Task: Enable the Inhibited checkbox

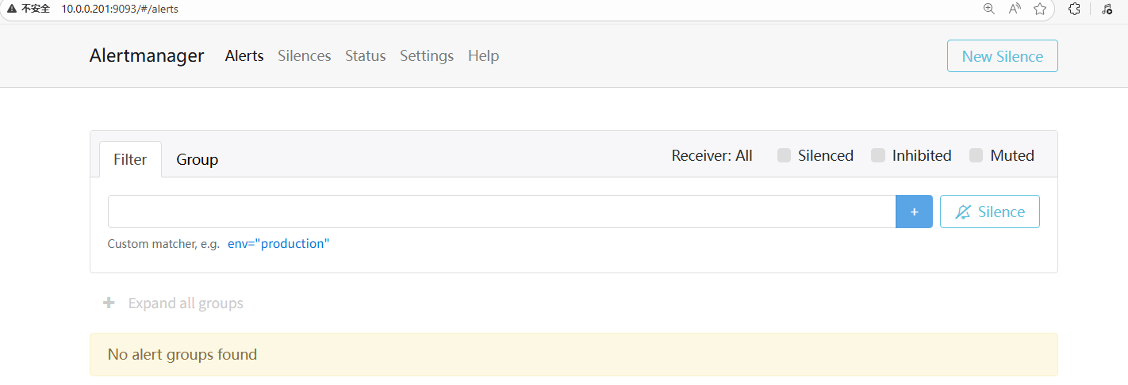Action: pos(878,155)
